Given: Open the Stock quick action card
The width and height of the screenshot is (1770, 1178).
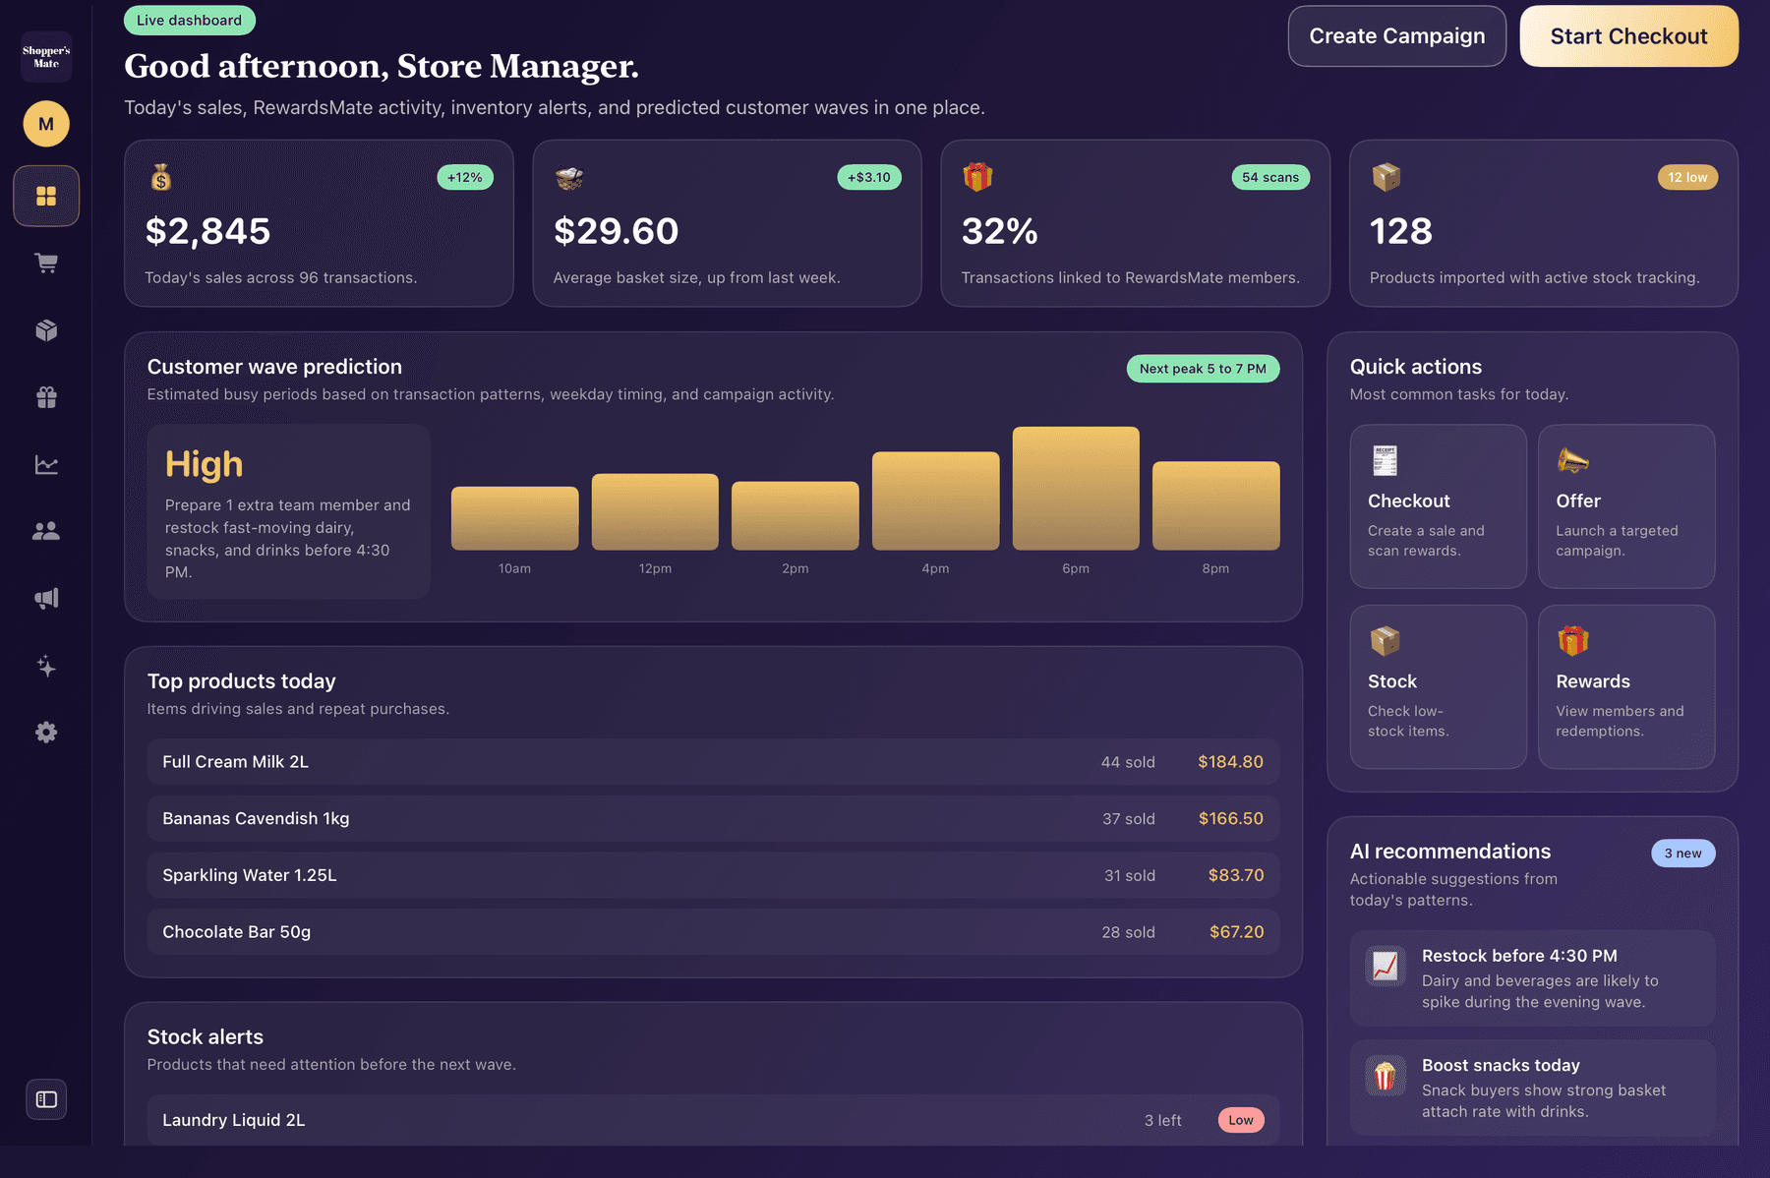Looking at the screenshot, I should (x=1439, y=686).
